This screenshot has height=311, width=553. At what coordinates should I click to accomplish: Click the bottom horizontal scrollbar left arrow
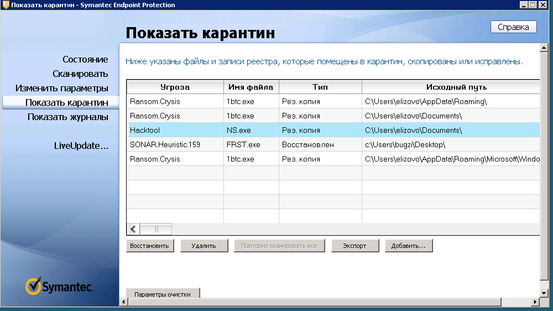tap(123, 302)
